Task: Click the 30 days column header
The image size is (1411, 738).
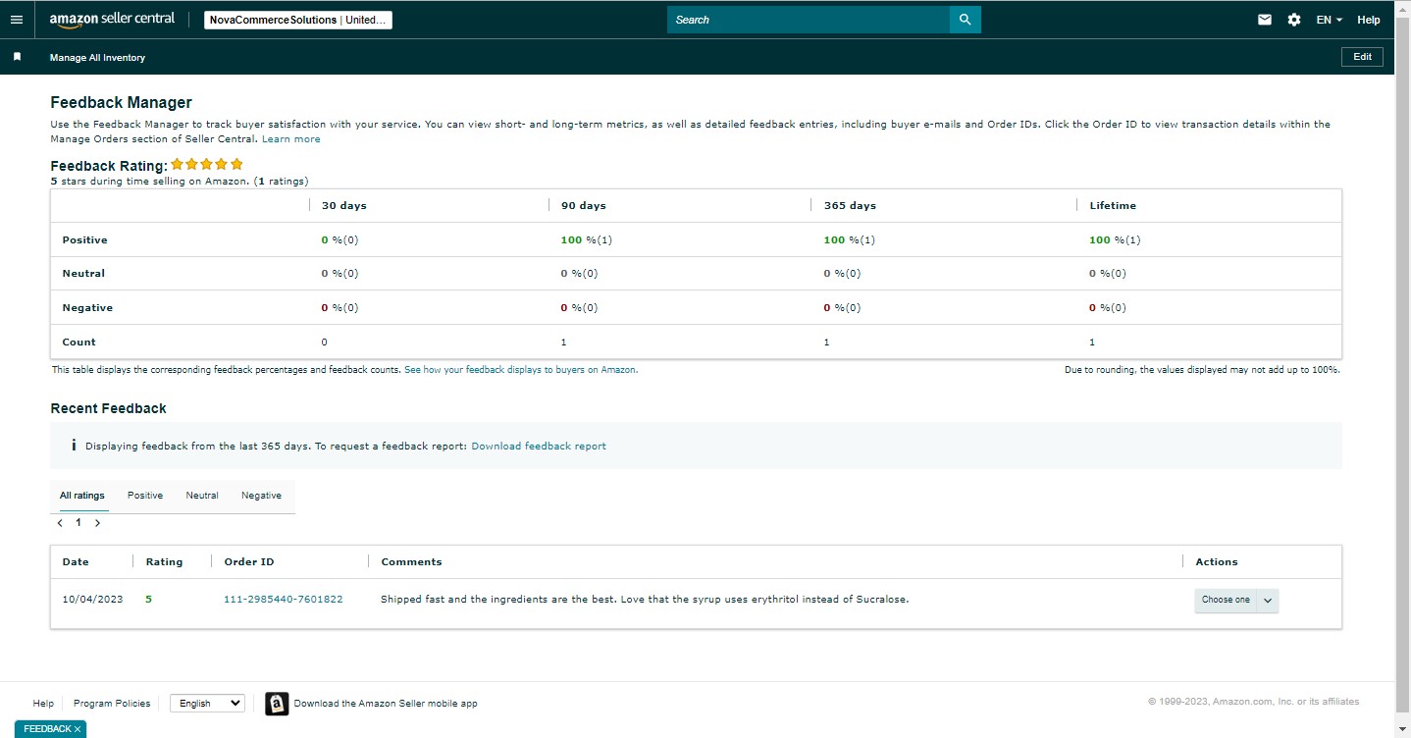Action: click(x=344, y=206)
